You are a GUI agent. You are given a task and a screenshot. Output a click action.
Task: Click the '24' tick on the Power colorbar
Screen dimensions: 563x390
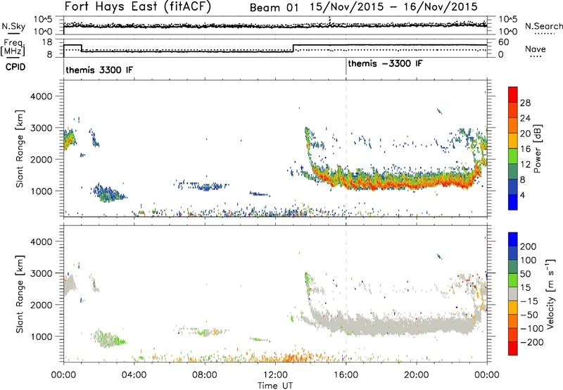525,118
